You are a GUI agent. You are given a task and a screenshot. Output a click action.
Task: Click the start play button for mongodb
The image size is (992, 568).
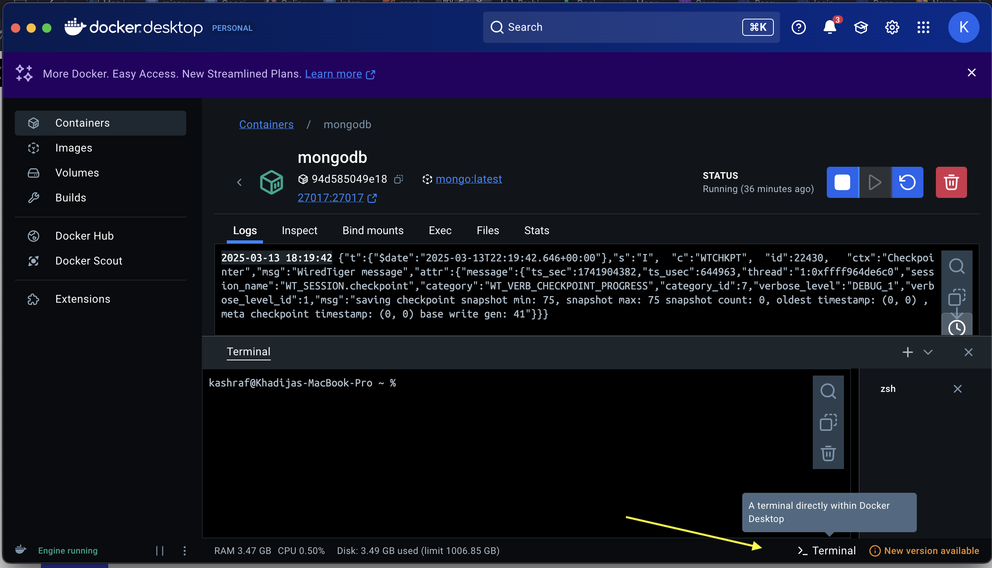pyautogui.click(x=875, y=182)
